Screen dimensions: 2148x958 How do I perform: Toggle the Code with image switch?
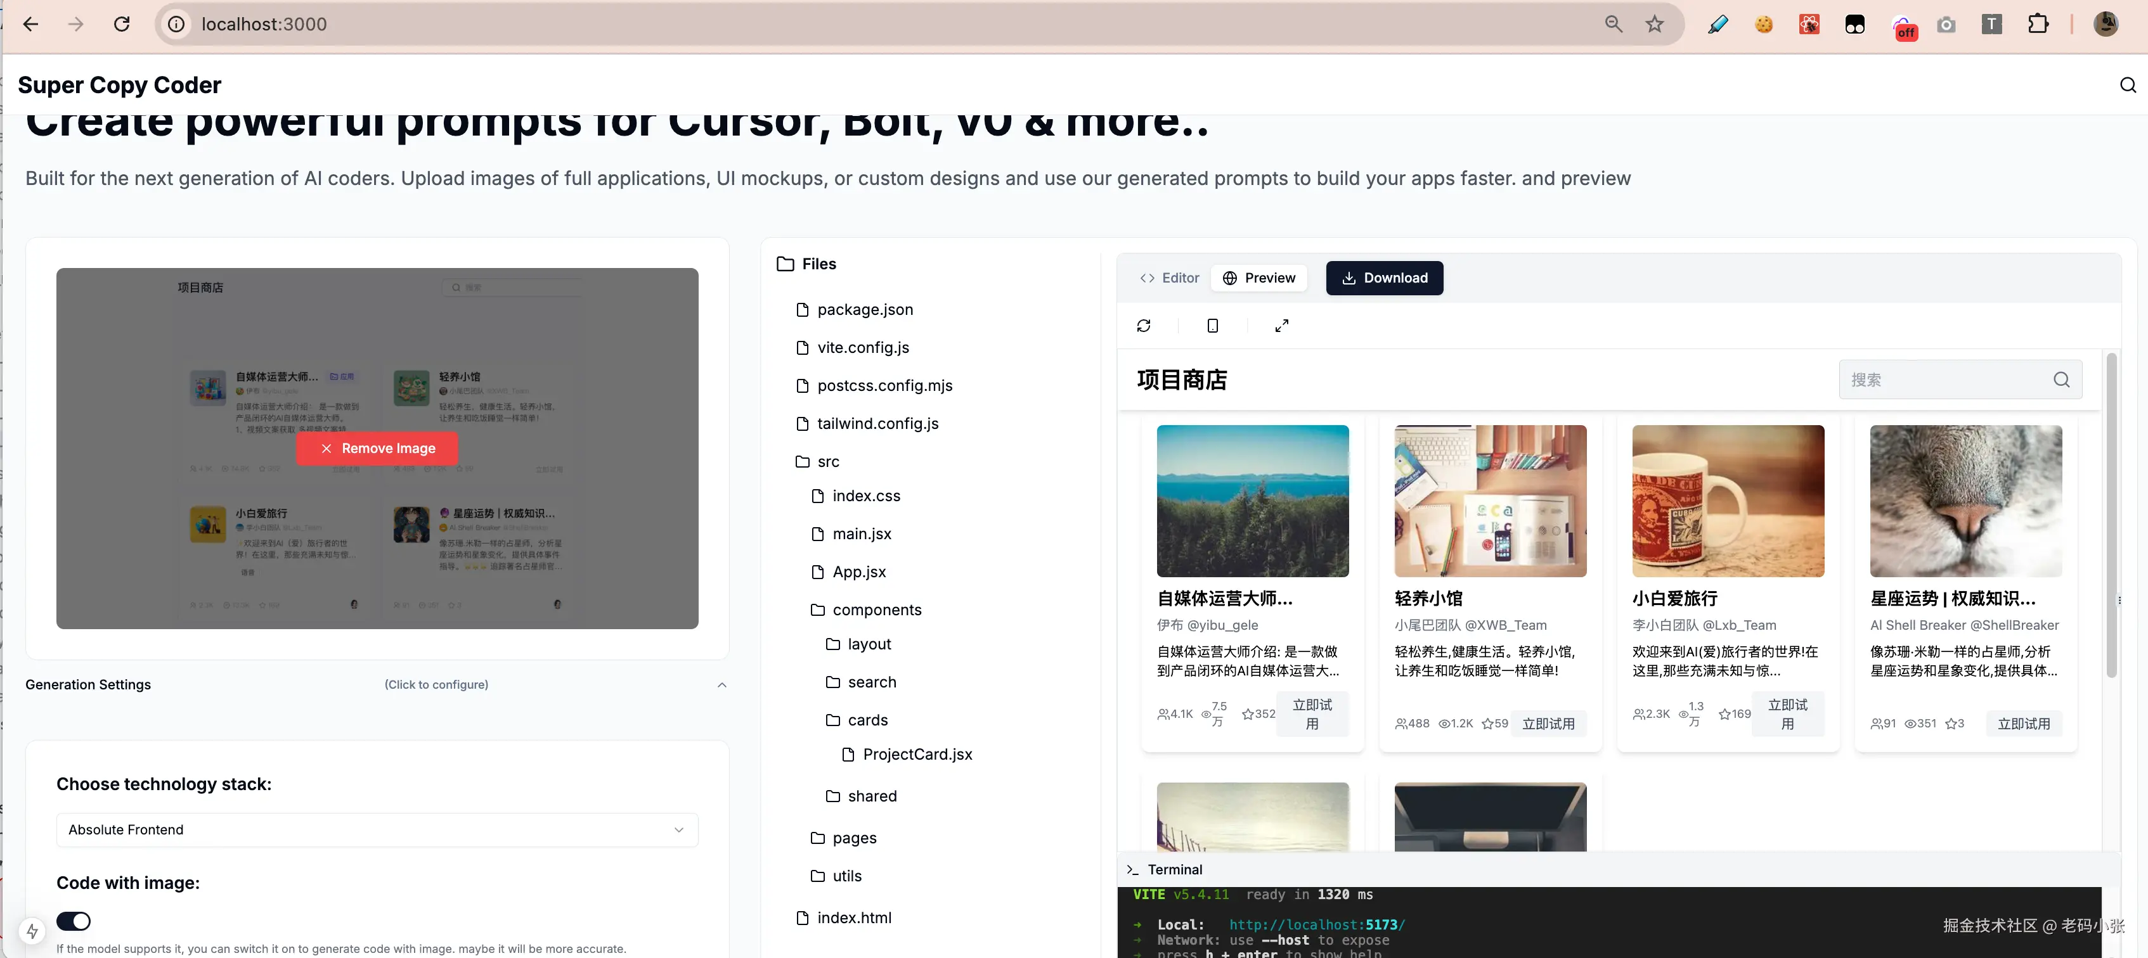[x=74, y=921]
